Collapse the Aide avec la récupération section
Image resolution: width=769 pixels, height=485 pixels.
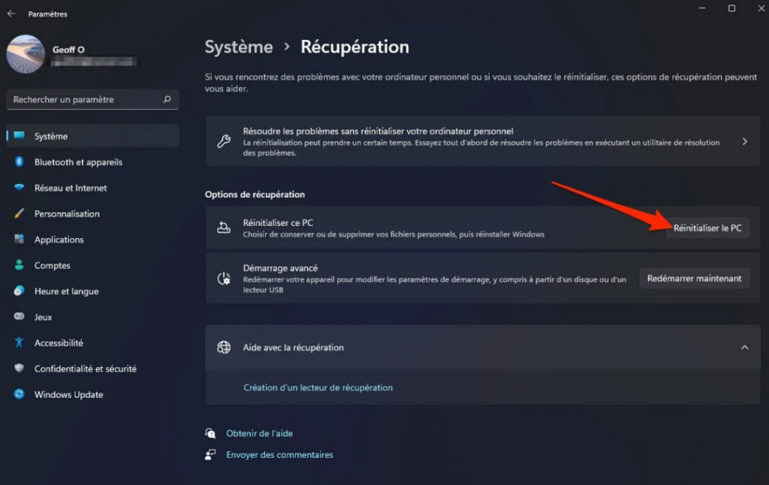click(744, 348)
